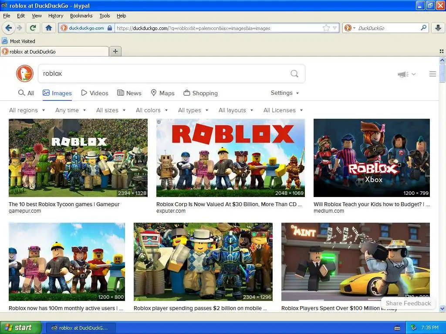
Task: Go back with the browser Back arrow
Action: point(8,28)
